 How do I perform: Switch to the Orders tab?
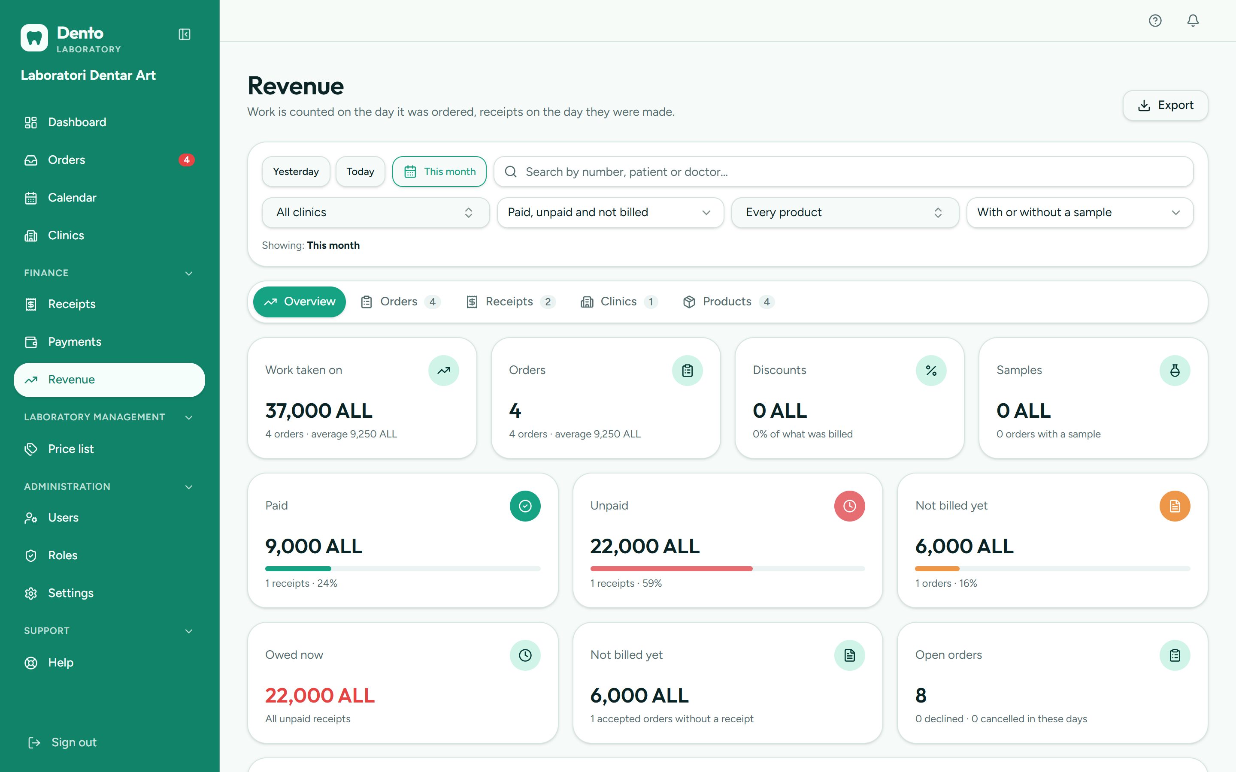tap(400, 302)
